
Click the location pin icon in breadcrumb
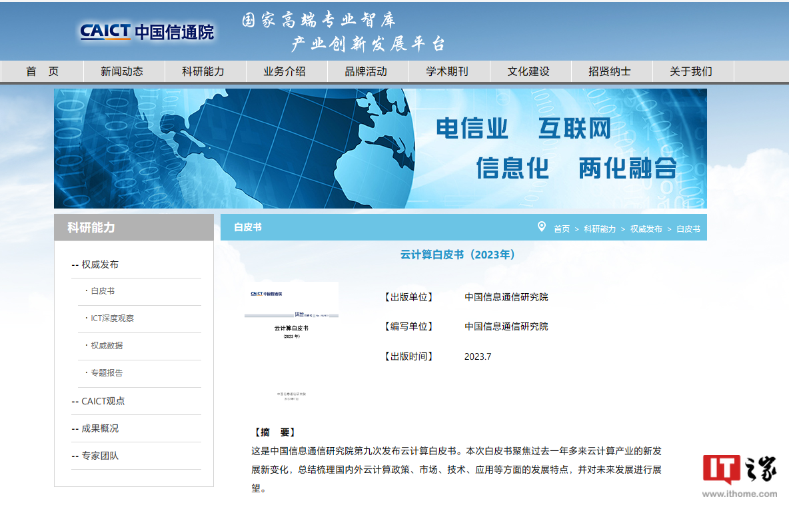tap(541, 227)
